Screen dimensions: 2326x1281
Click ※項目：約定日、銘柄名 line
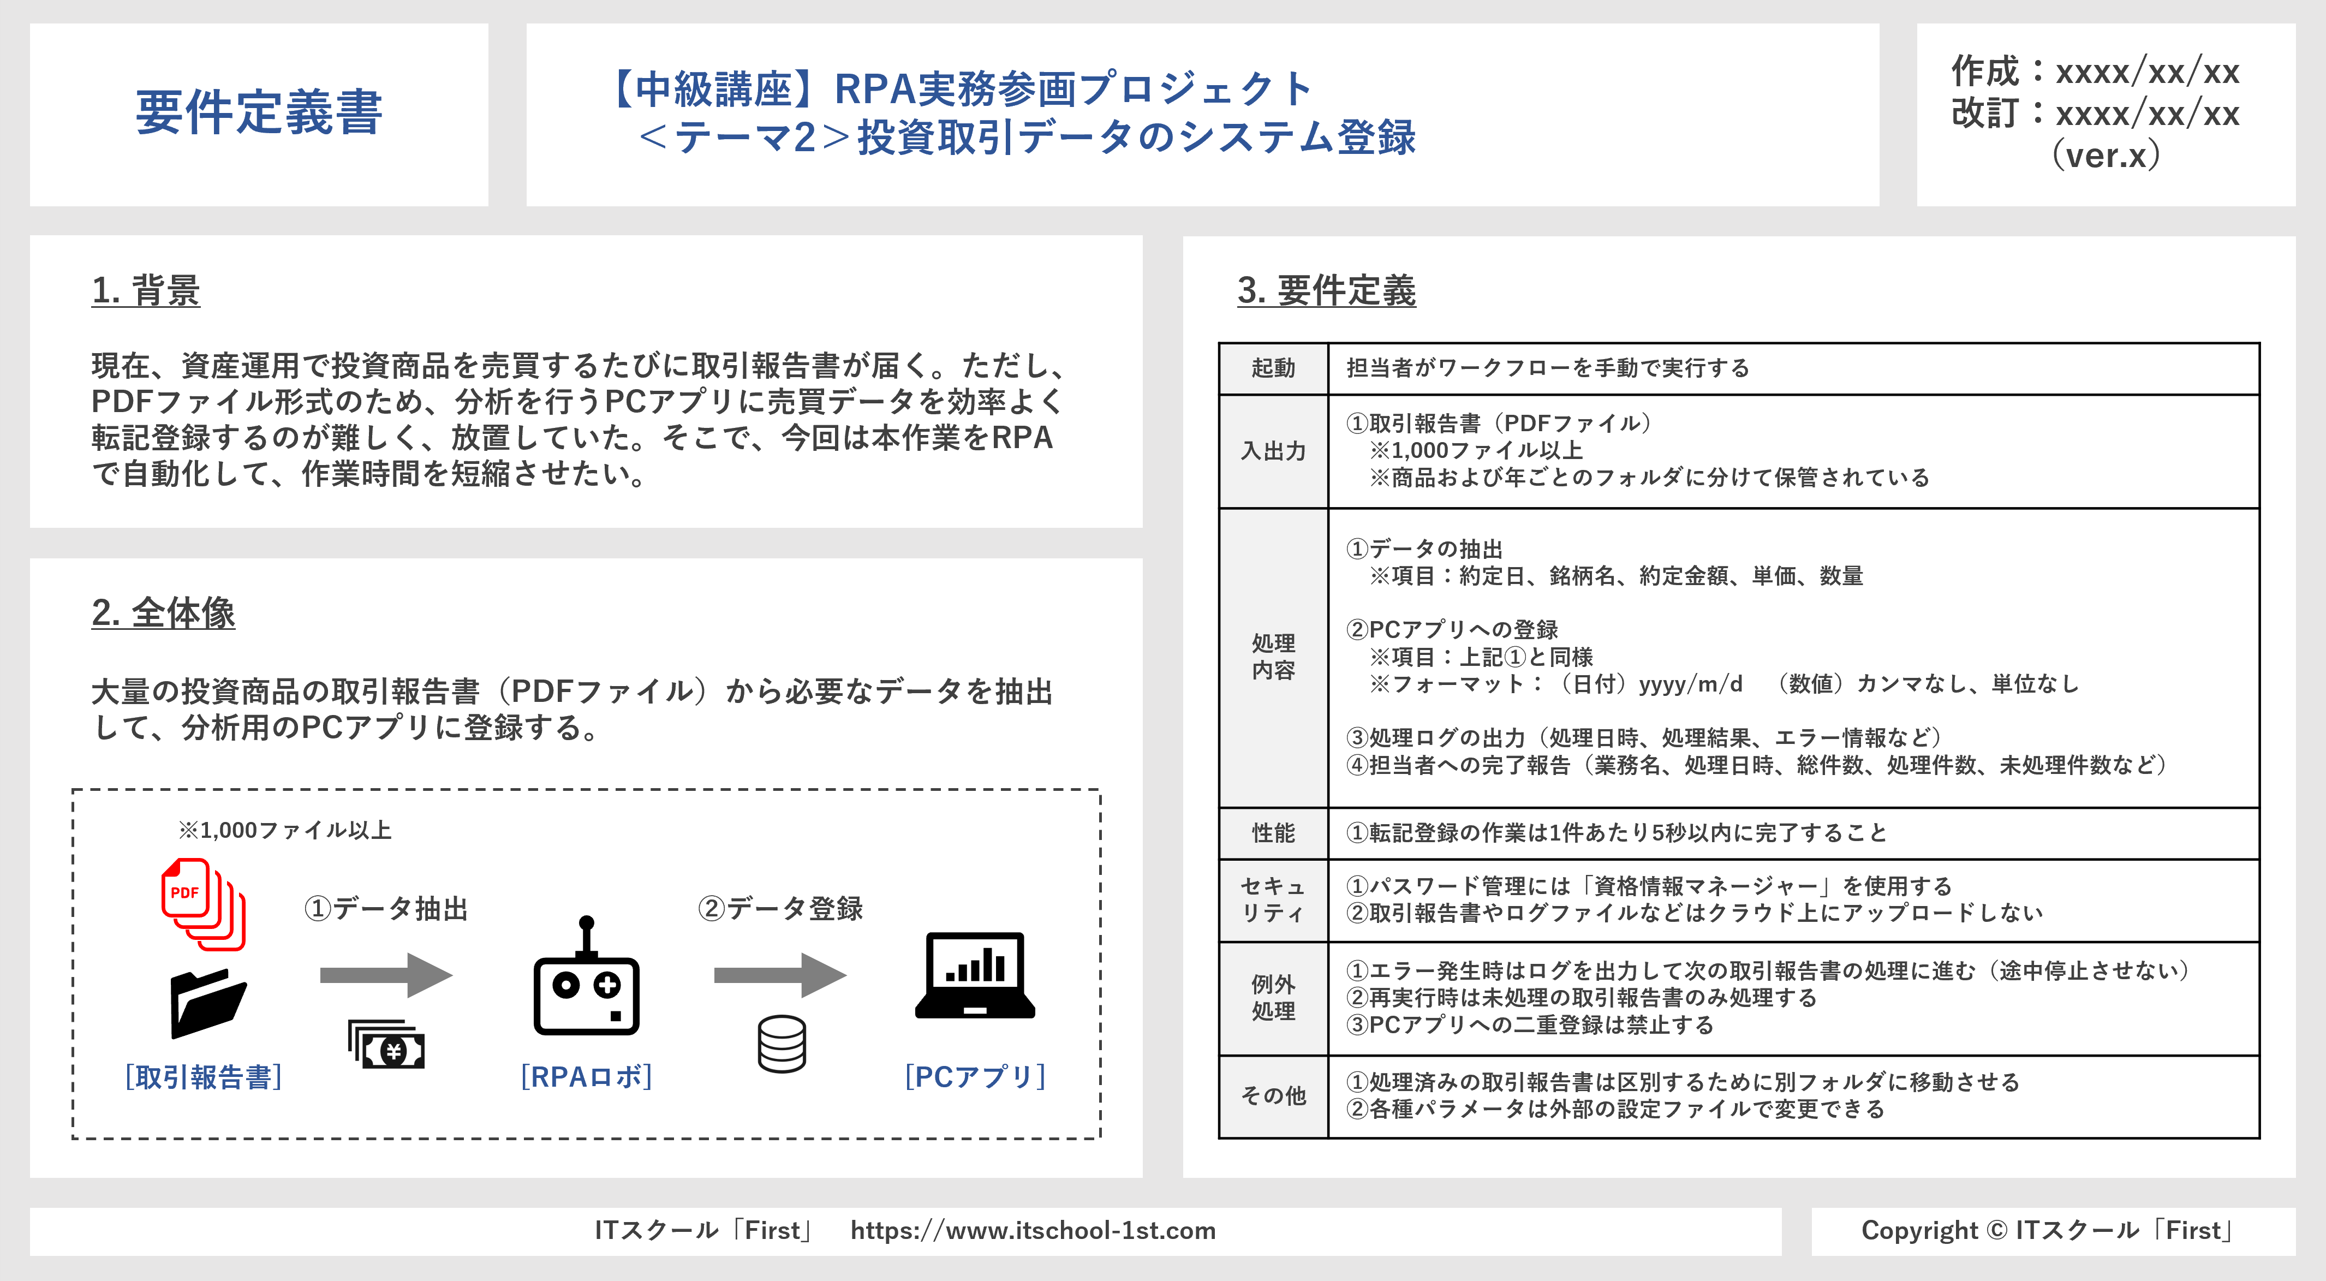(1617, 576)
